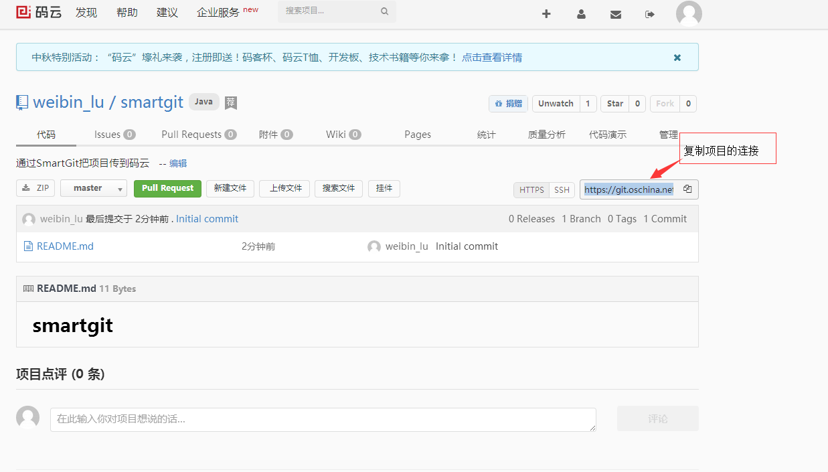This screenshot has height=472, width=828.
Task: Click the 评论 submit button
Action: click(x=657, y=418)
